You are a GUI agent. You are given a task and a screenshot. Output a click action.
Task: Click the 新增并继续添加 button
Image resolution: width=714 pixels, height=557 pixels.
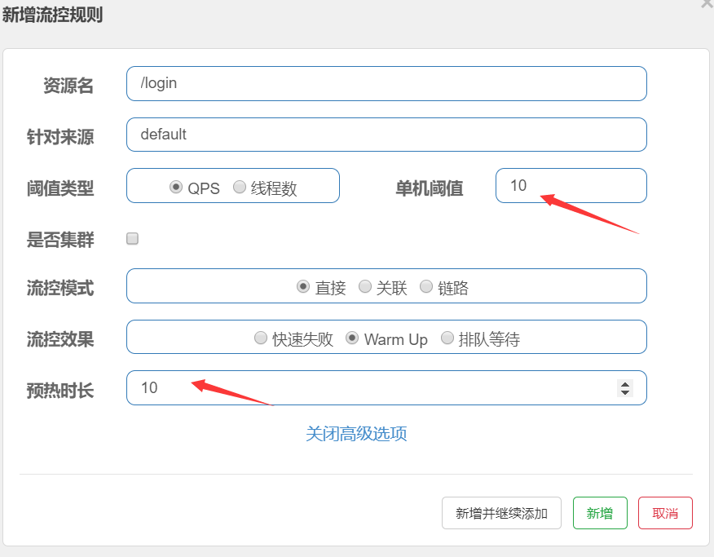coord(501,513)
